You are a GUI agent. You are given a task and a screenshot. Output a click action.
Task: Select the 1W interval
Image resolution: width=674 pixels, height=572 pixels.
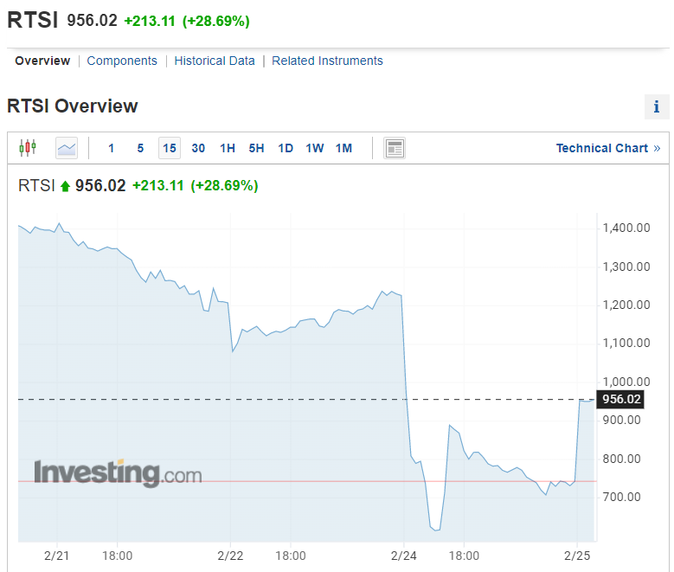click(315, 148)
